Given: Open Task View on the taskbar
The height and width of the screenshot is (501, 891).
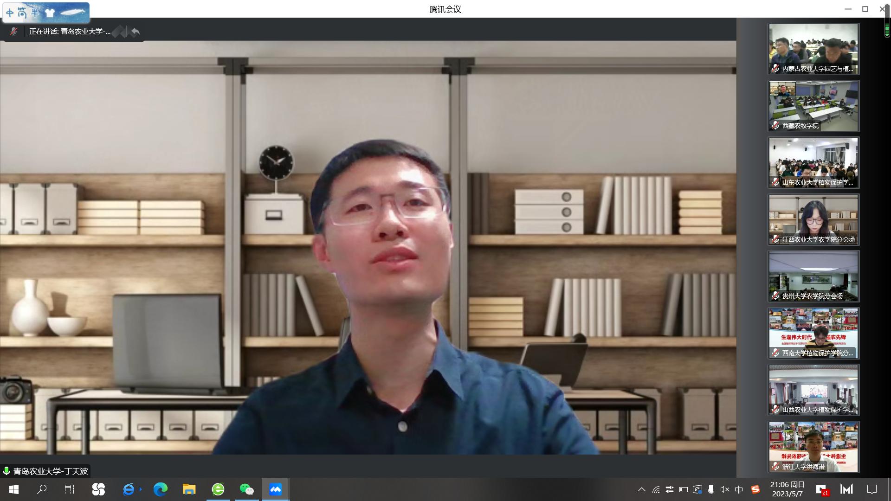Looking at the screenshot, I should [70, 489].
